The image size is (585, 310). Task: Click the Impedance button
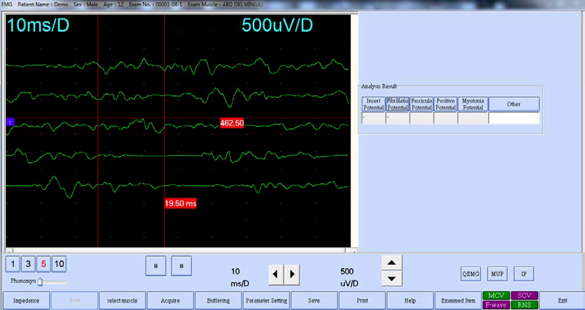point(26,301)
